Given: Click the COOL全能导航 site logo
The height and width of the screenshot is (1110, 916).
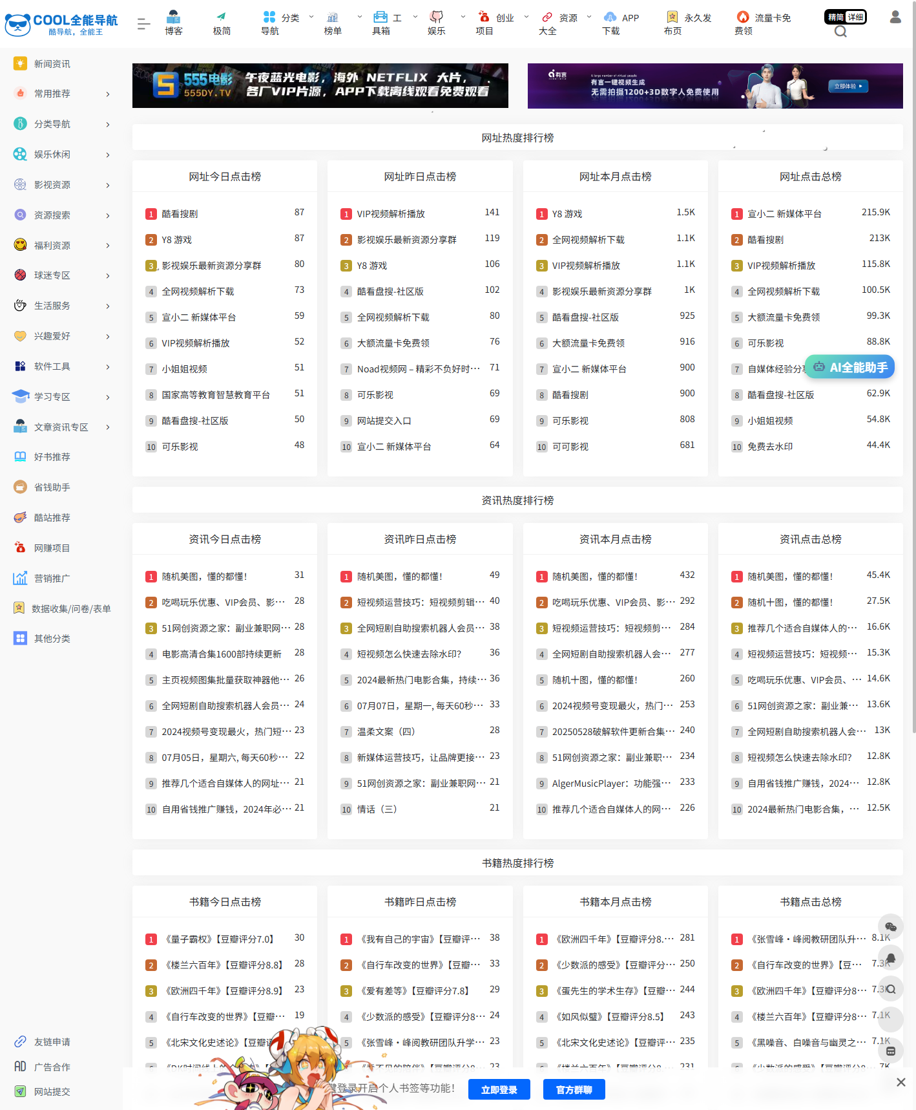Looking at the screenshot, I should pyautogui.click(x=61, y=25).
